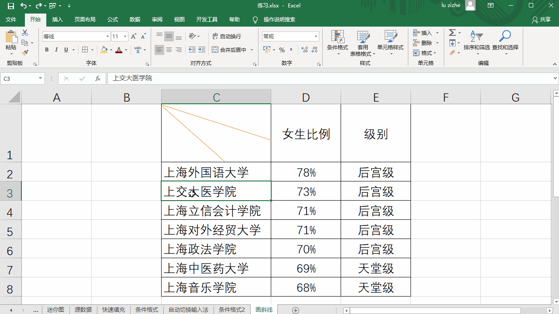The width and height of the screenshot is (559, 314).
Task: Collapse the ribbon with the chevron
Action: click(x=555, y=64)
